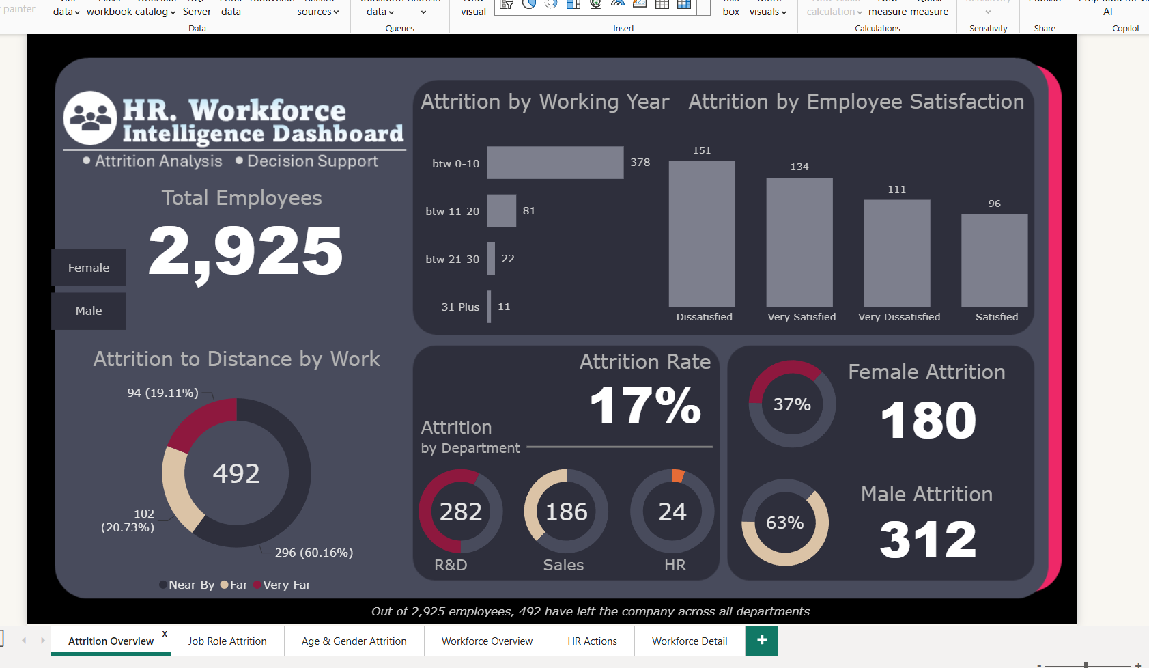Open the Workforce Detail tab
Viewport: 1149px width, 668px height.
point(690,641)
